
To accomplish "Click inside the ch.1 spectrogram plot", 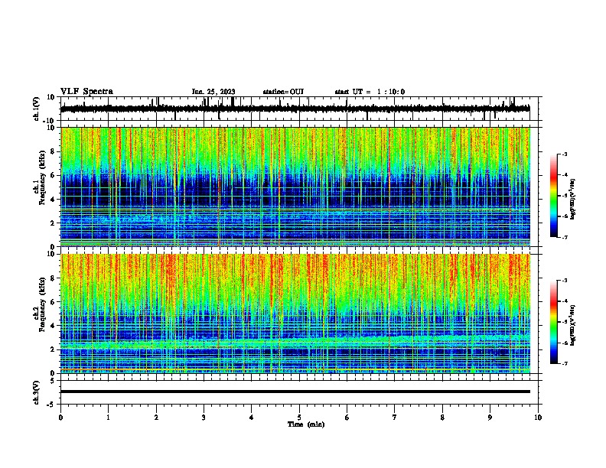I will coord(295,187).
